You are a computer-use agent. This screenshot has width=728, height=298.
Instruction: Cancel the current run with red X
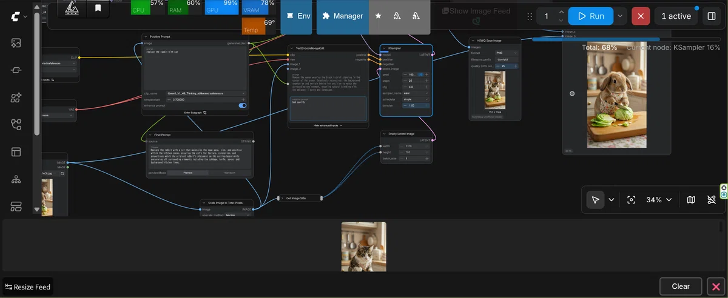[x=641, y=16]
